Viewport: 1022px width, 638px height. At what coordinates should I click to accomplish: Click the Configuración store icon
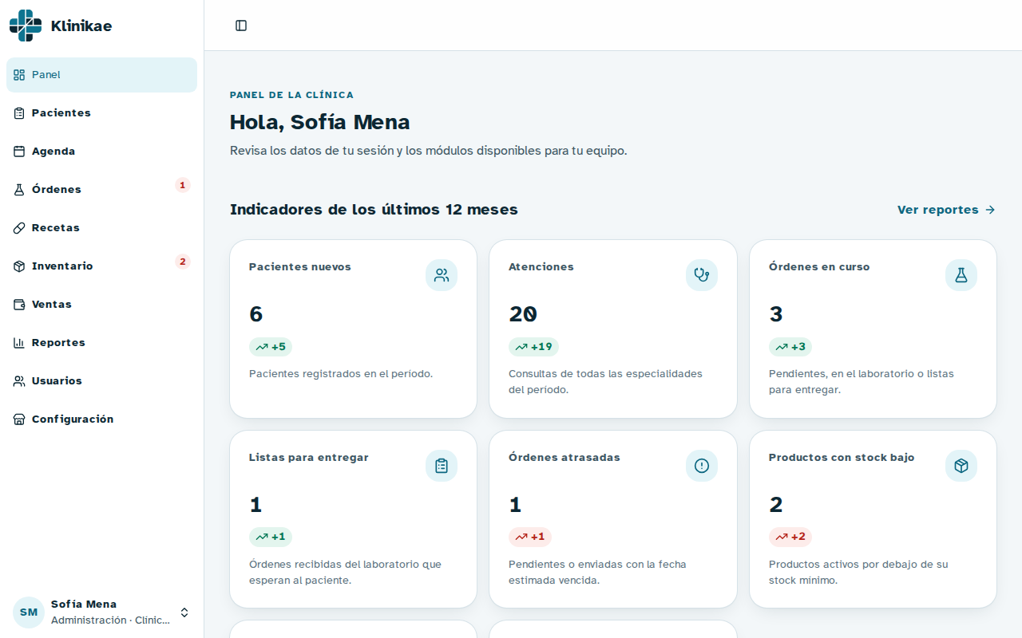click(x=19, y=419)
